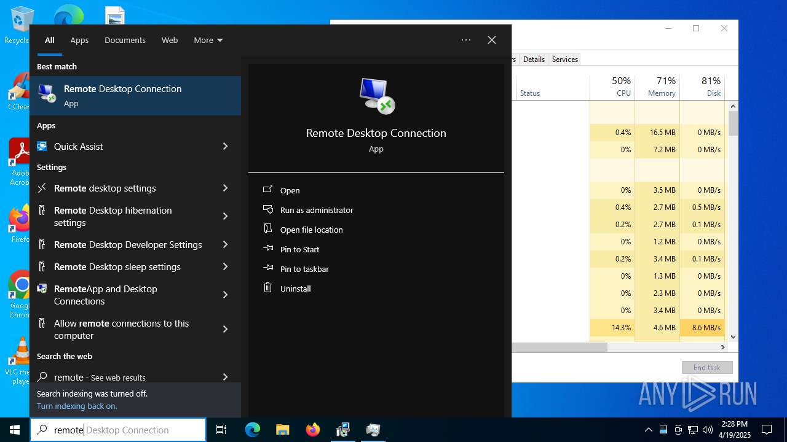The height and width of the screenshot is (442, 787).
Task: Click the volume icon in system tray
Action: click(x=708, y=430)
